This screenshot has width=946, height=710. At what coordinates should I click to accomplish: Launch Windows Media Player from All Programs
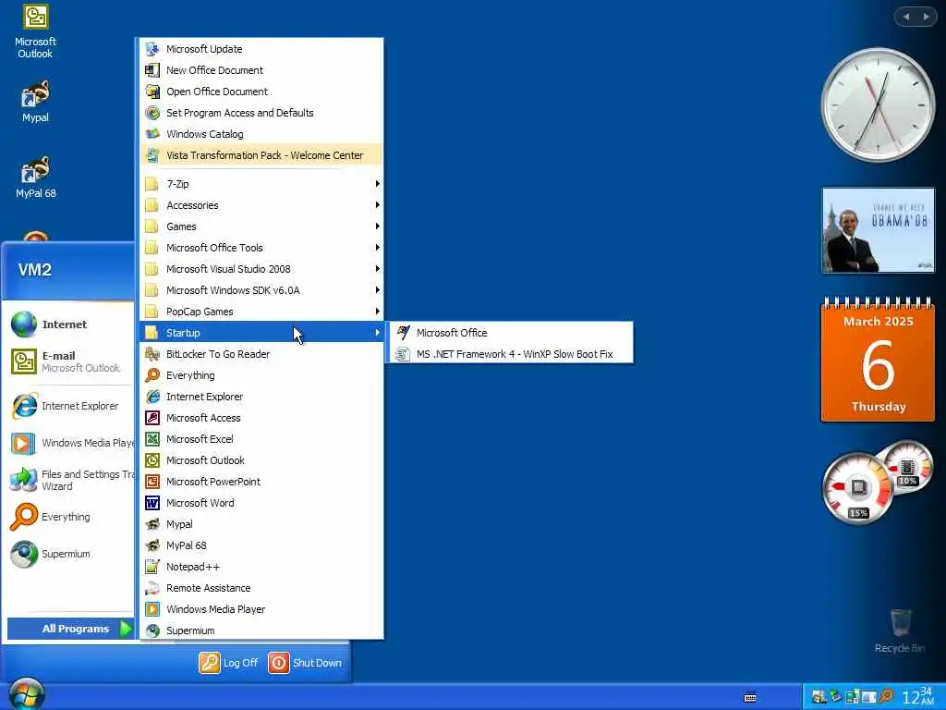pyautogui.click(x=261, y=609)
